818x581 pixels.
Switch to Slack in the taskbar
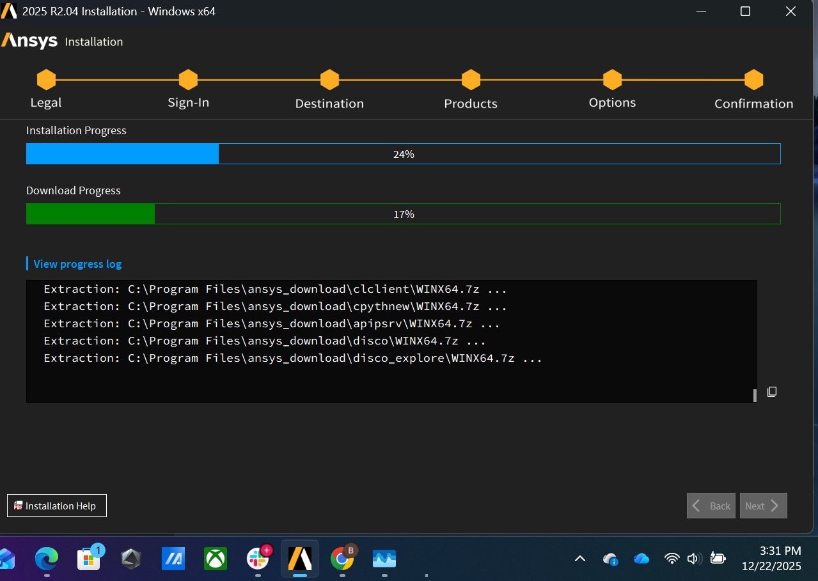click(x=258, y=559)
